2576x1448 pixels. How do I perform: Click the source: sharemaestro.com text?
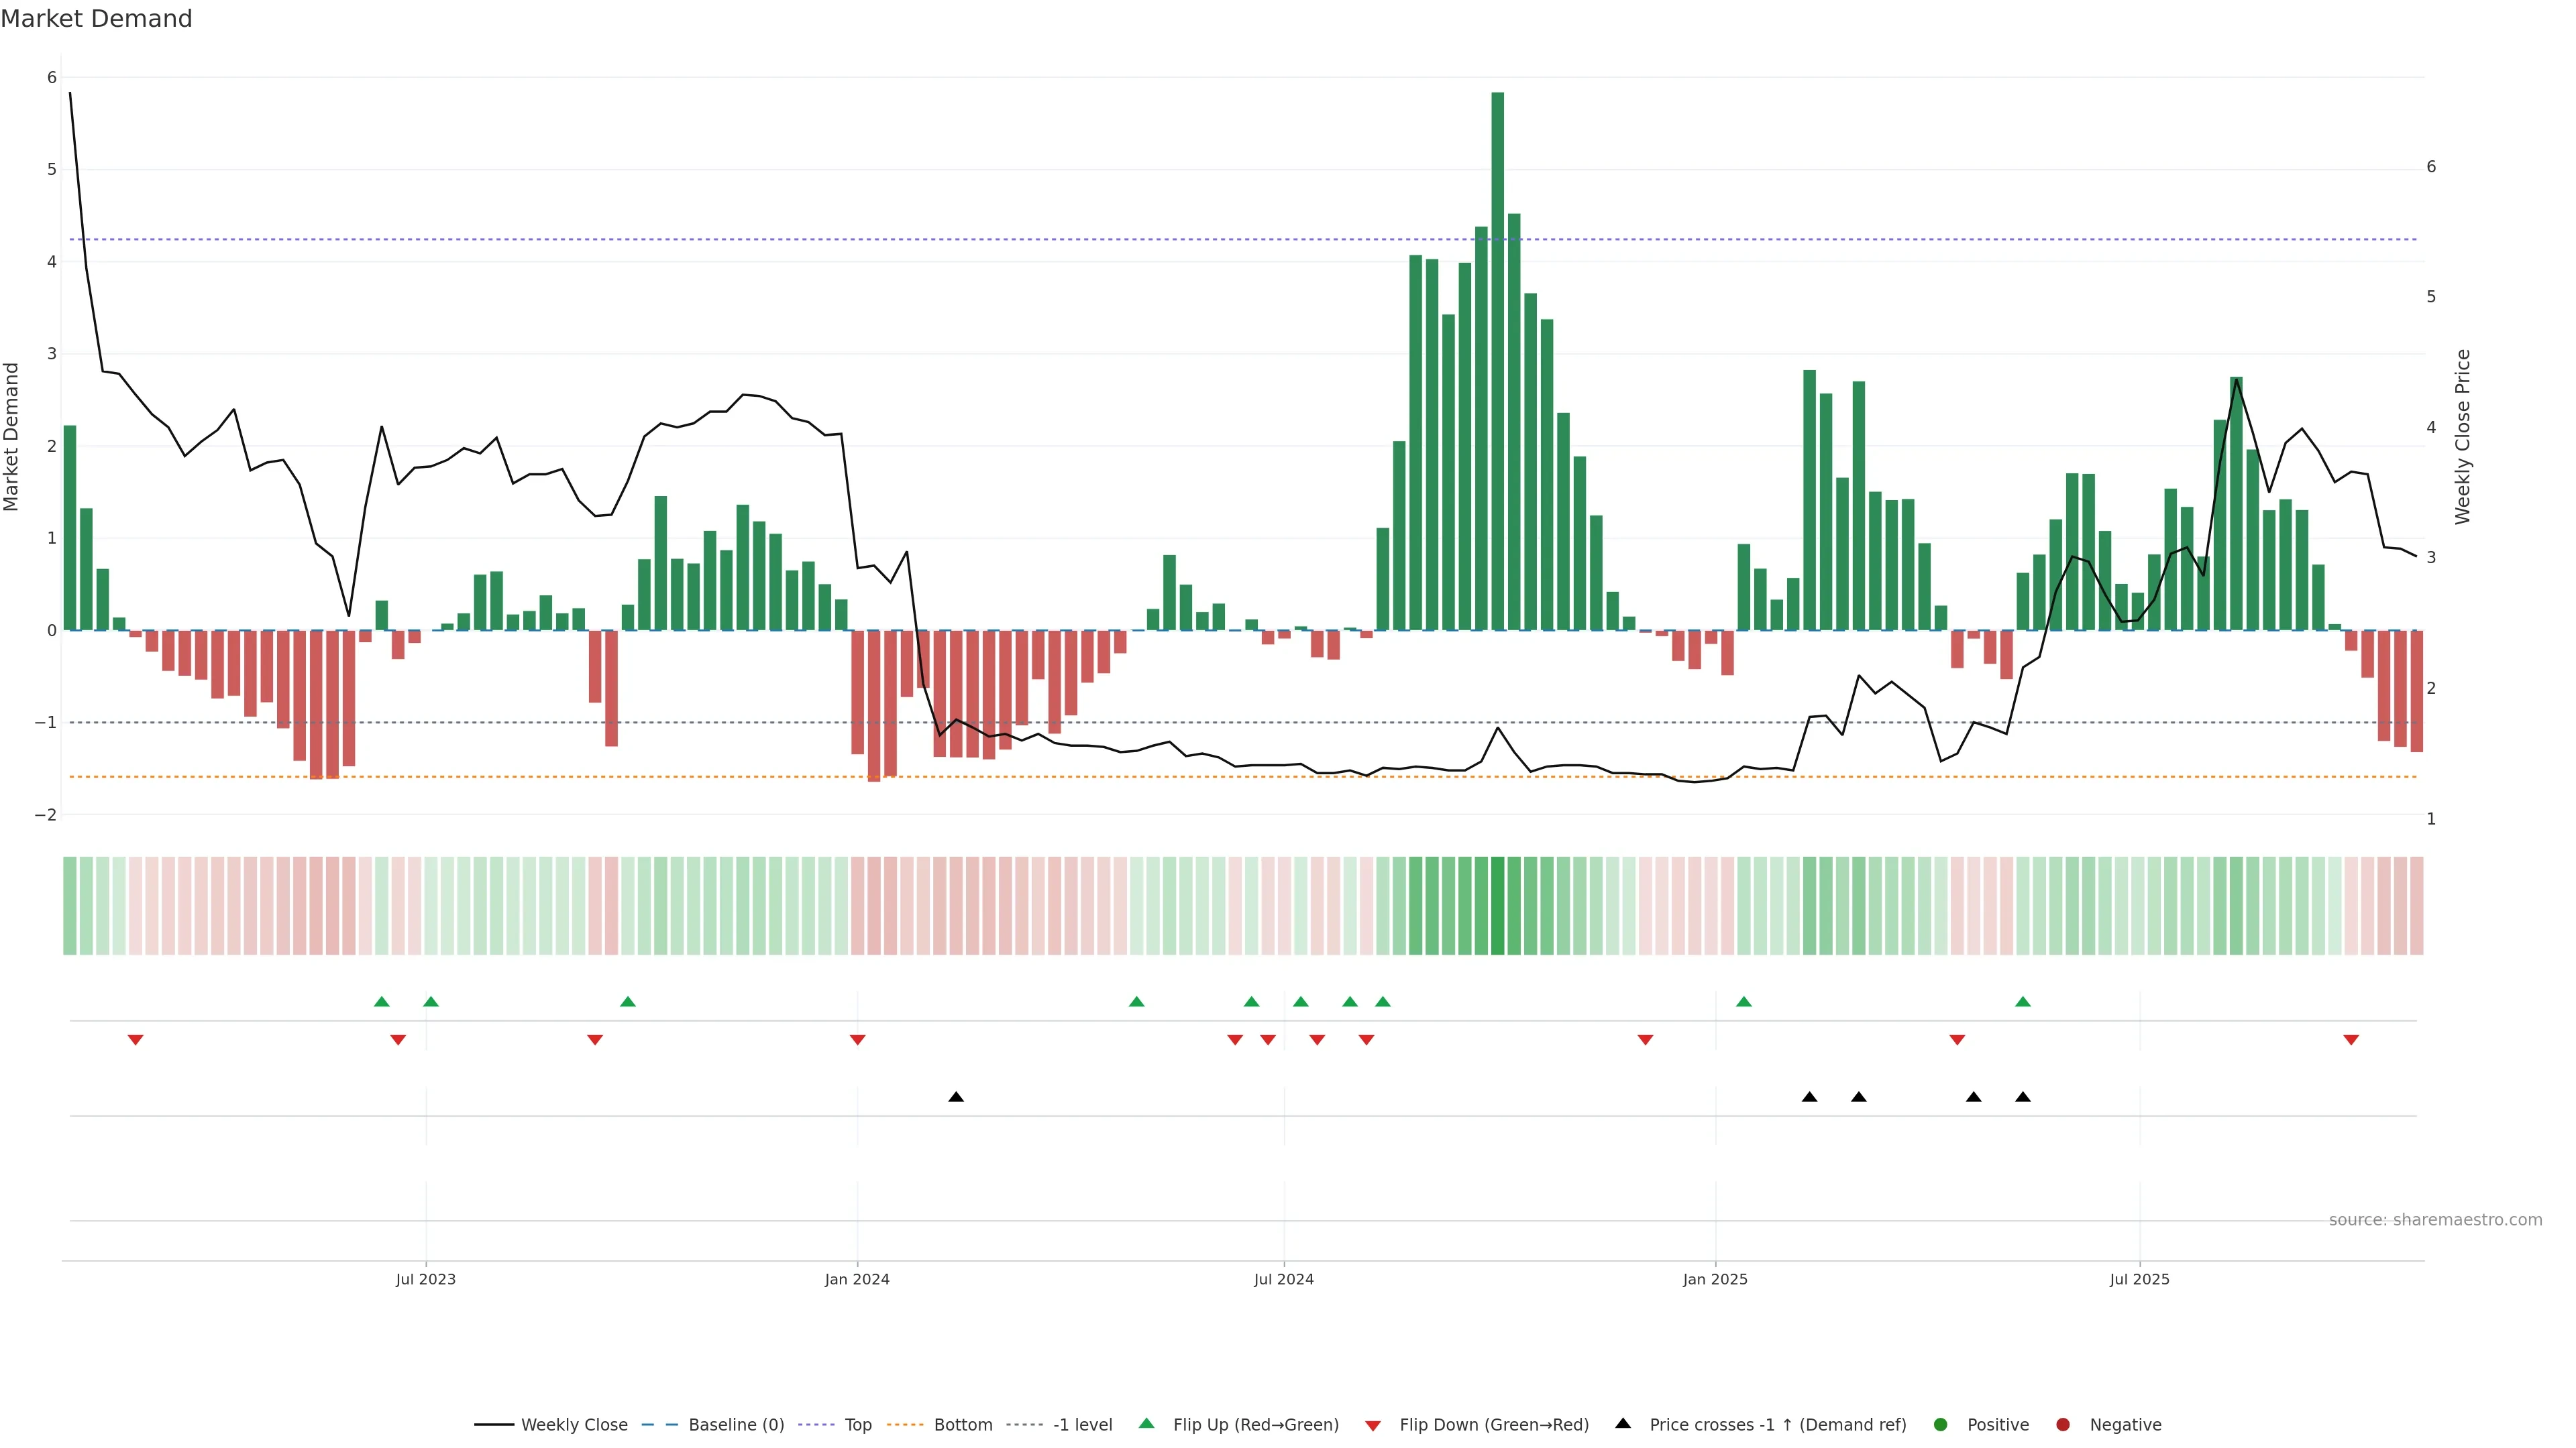[2435, 1219]
